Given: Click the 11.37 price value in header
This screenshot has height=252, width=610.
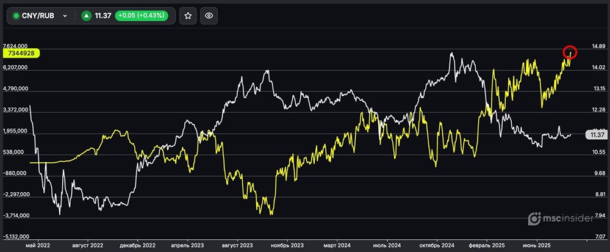Looking at the screenshot, I should click(103, 16).
